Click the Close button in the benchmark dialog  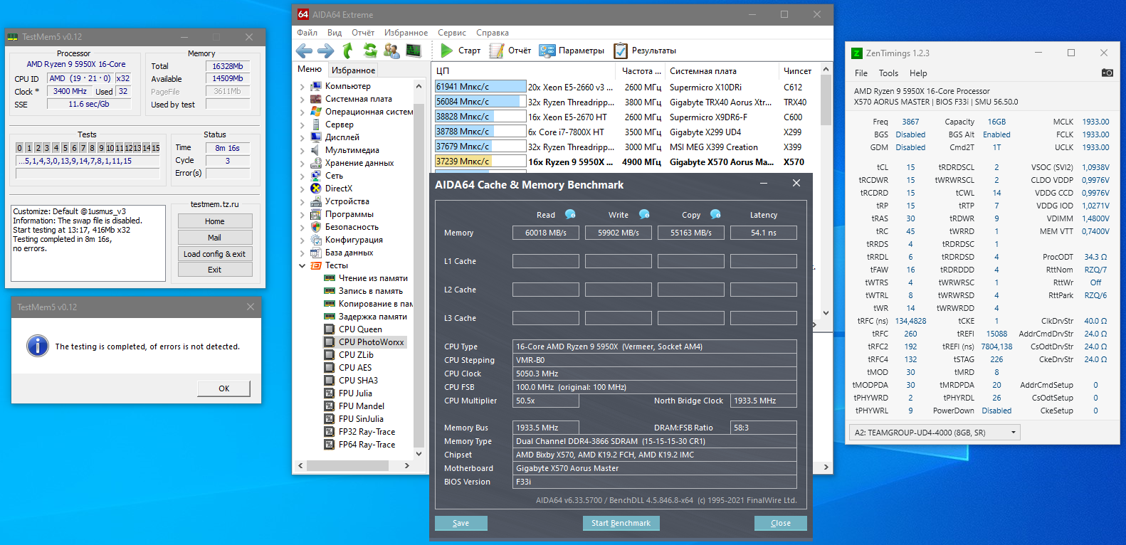click(x=781, y=524)
